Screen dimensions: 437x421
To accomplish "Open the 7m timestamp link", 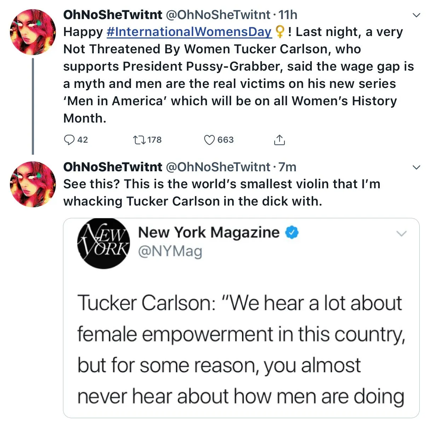I will tap(287, 167).
